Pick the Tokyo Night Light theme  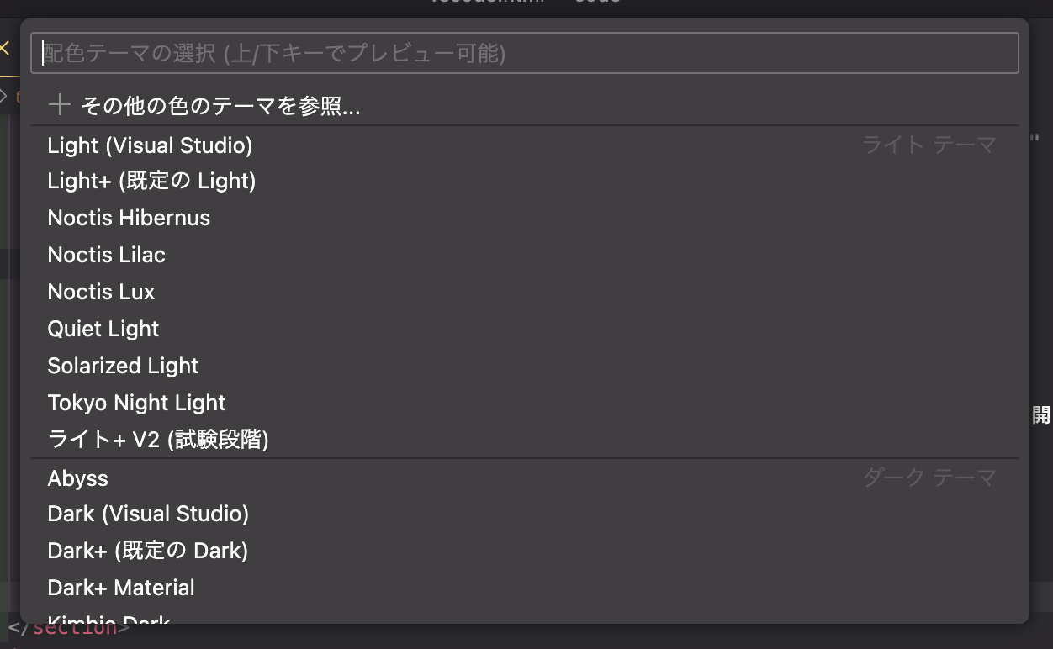136,403
